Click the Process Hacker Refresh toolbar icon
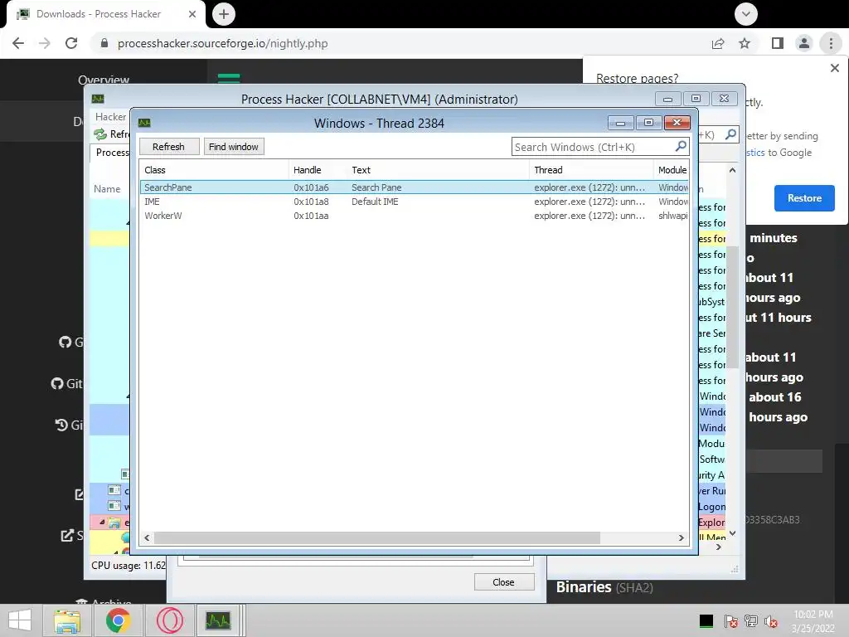Screen dimensions: 849x637 pyautogui.click(x=100, y=134)
